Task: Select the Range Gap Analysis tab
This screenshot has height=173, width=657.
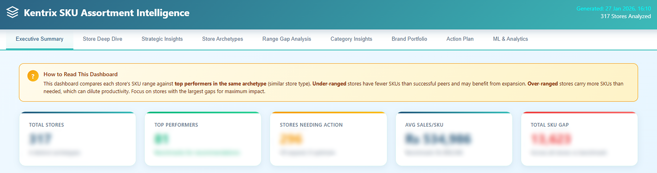Action: tap(287, 39)
